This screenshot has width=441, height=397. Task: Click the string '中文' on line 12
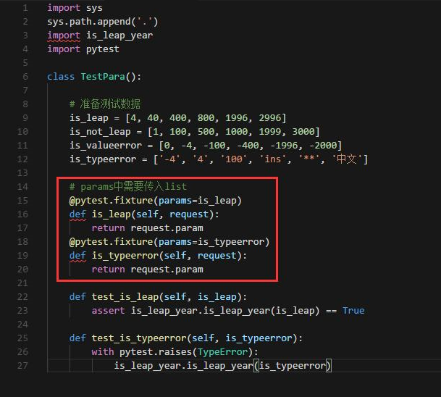[x=346, y=159]
